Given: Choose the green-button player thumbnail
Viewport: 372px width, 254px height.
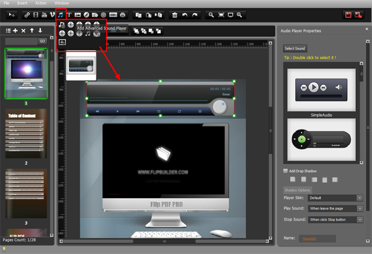Looking at the screenshot, I should 321,139.
